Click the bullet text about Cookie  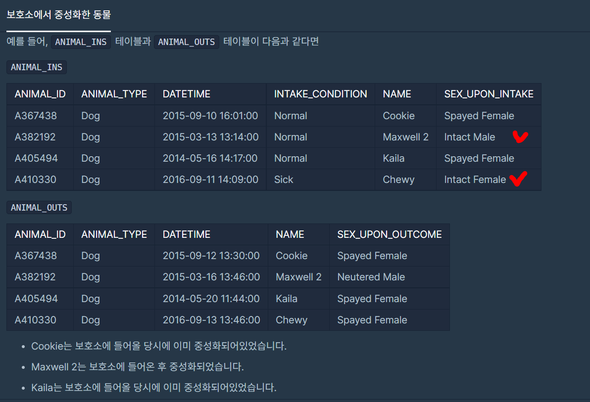(159, 346)
